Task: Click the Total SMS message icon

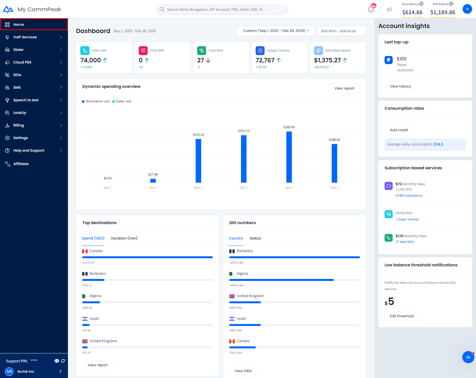Action: pyautogui.click(x=143, y=51)
